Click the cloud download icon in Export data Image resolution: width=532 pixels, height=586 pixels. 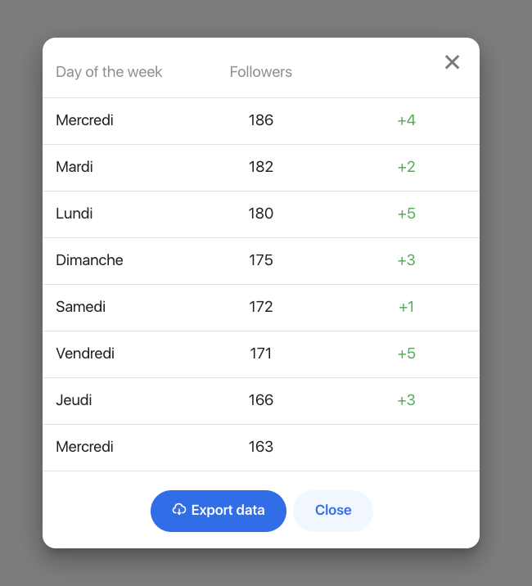point(179,509)
